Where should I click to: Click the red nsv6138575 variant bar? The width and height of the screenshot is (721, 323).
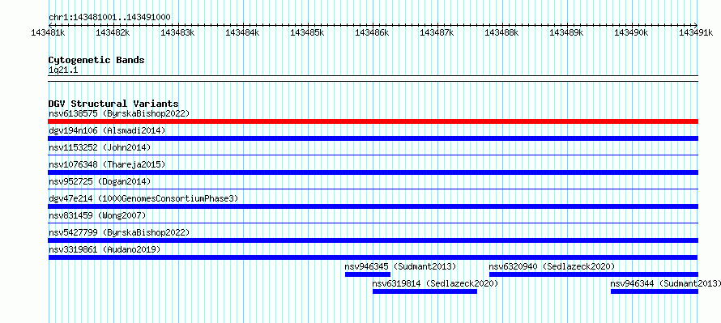(373, 121)
